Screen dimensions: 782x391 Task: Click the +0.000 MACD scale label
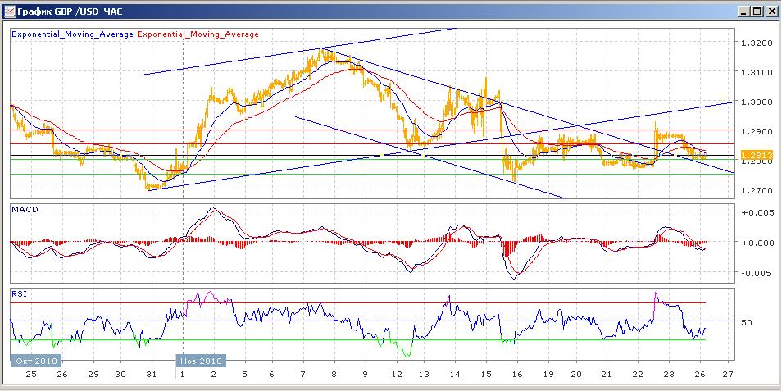[x=757, y=243]
